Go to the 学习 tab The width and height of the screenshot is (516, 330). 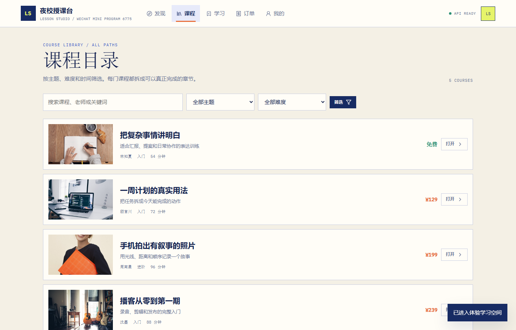point(215,14)
